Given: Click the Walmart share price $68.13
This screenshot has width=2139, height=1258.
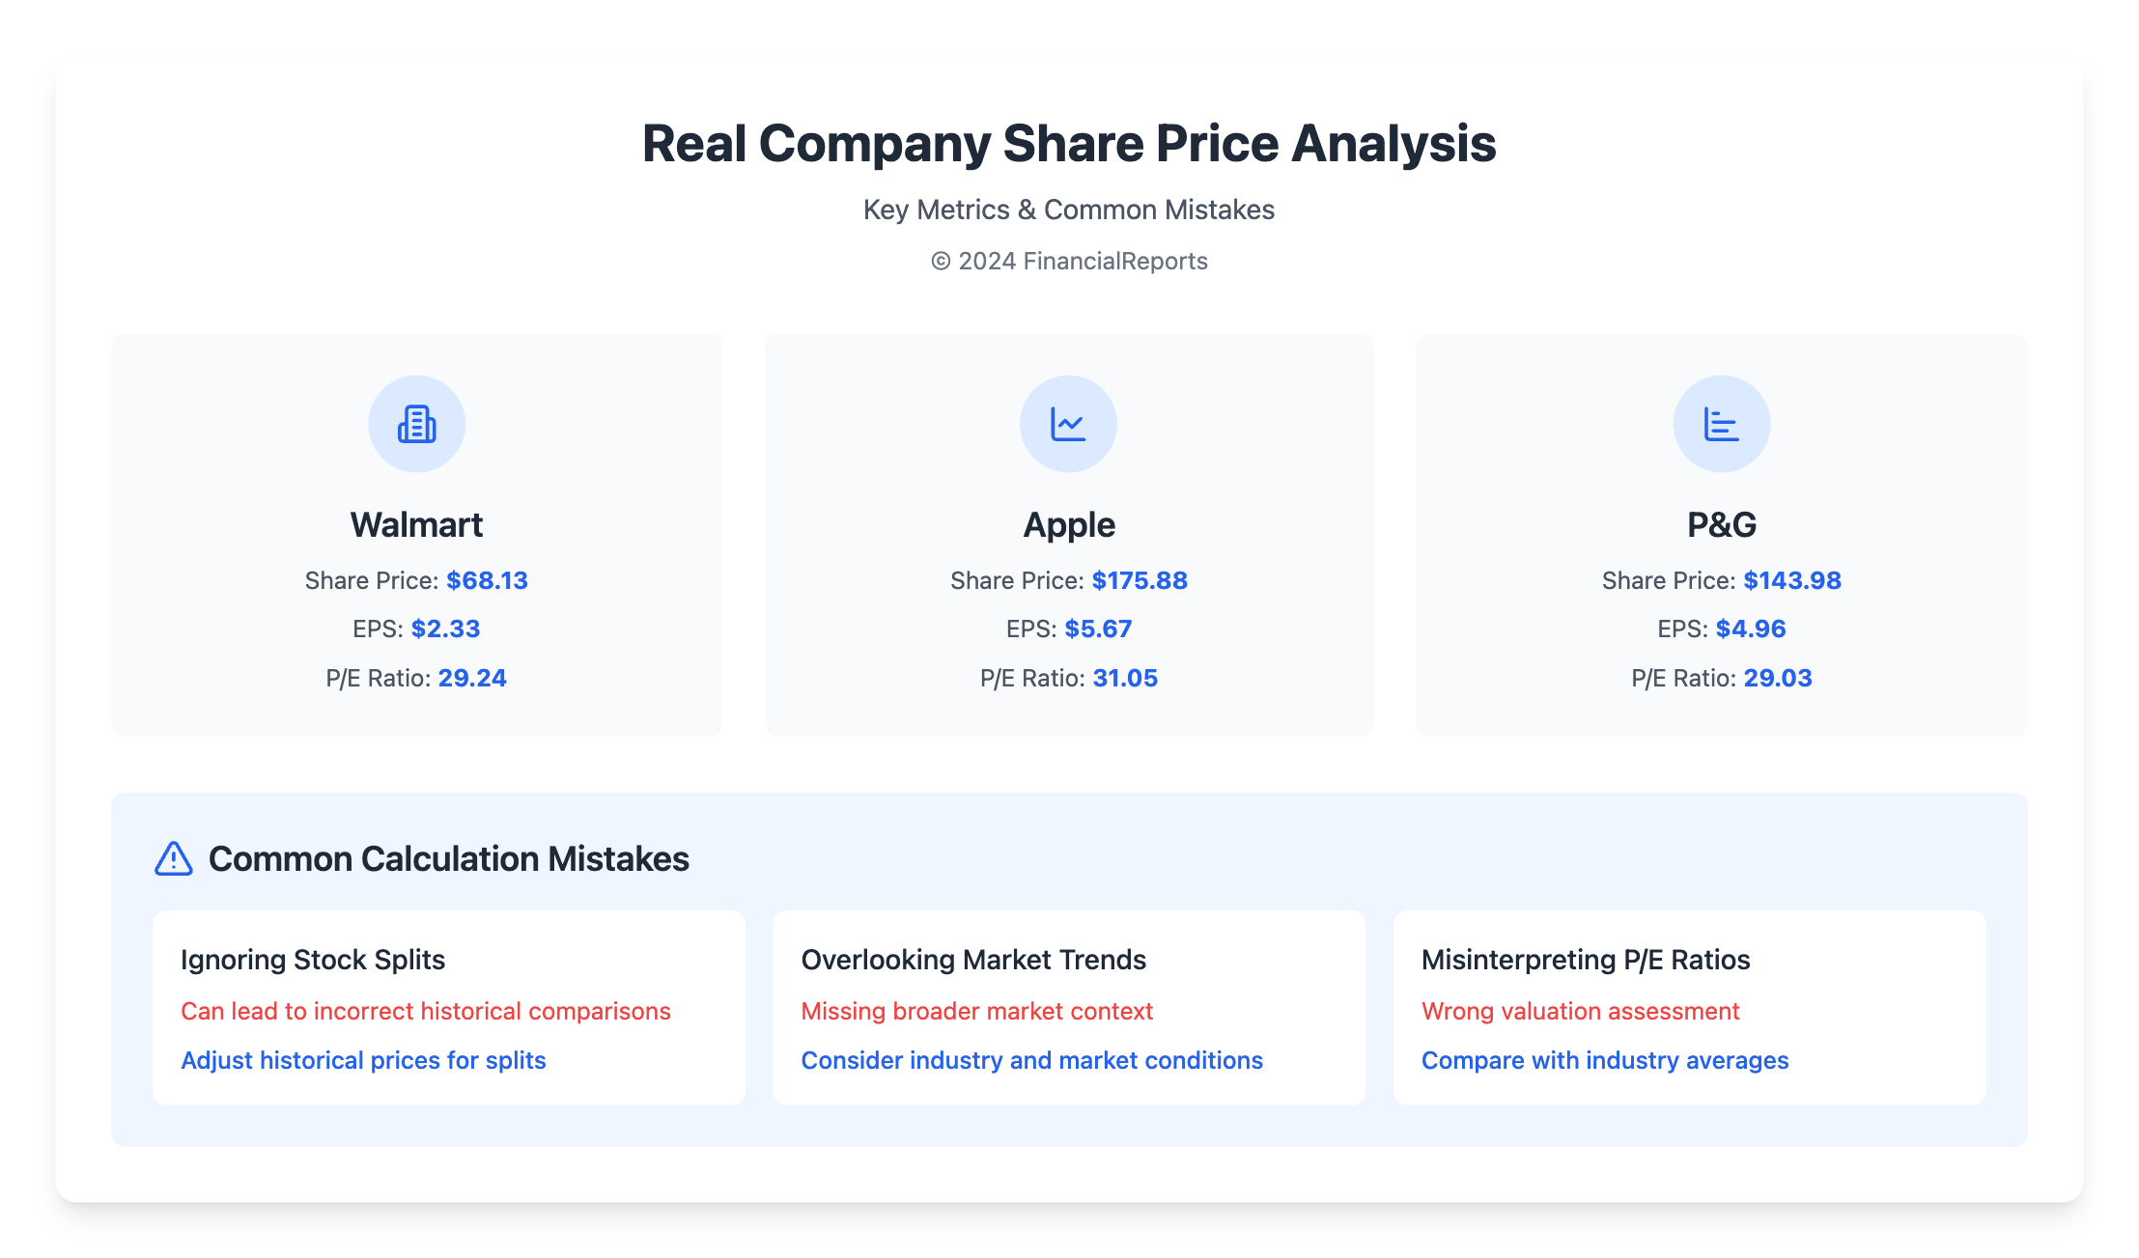Looking at the screenshot, I should (487, 580).
